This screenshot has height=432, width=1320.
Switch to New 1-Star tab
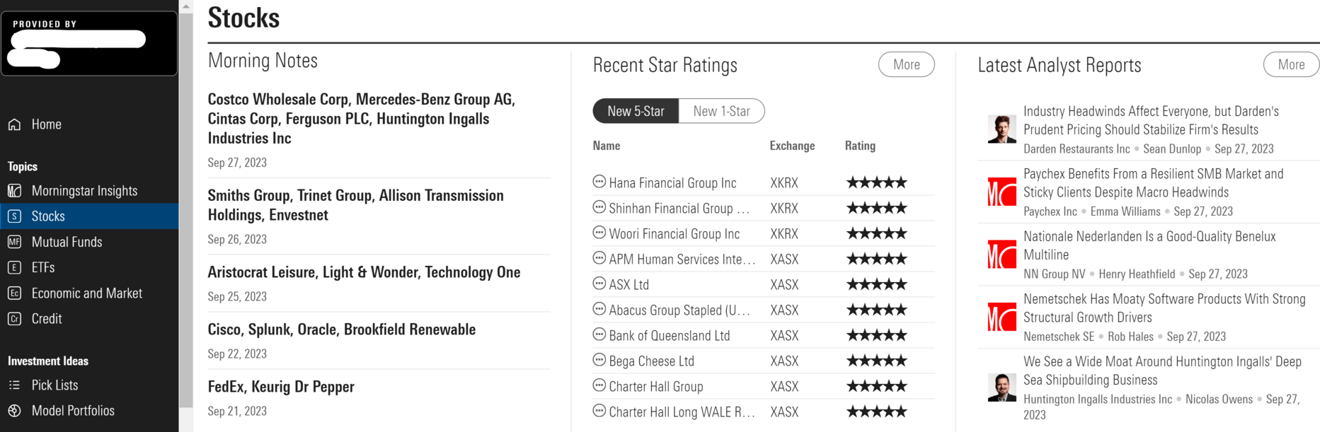(721, 111)
